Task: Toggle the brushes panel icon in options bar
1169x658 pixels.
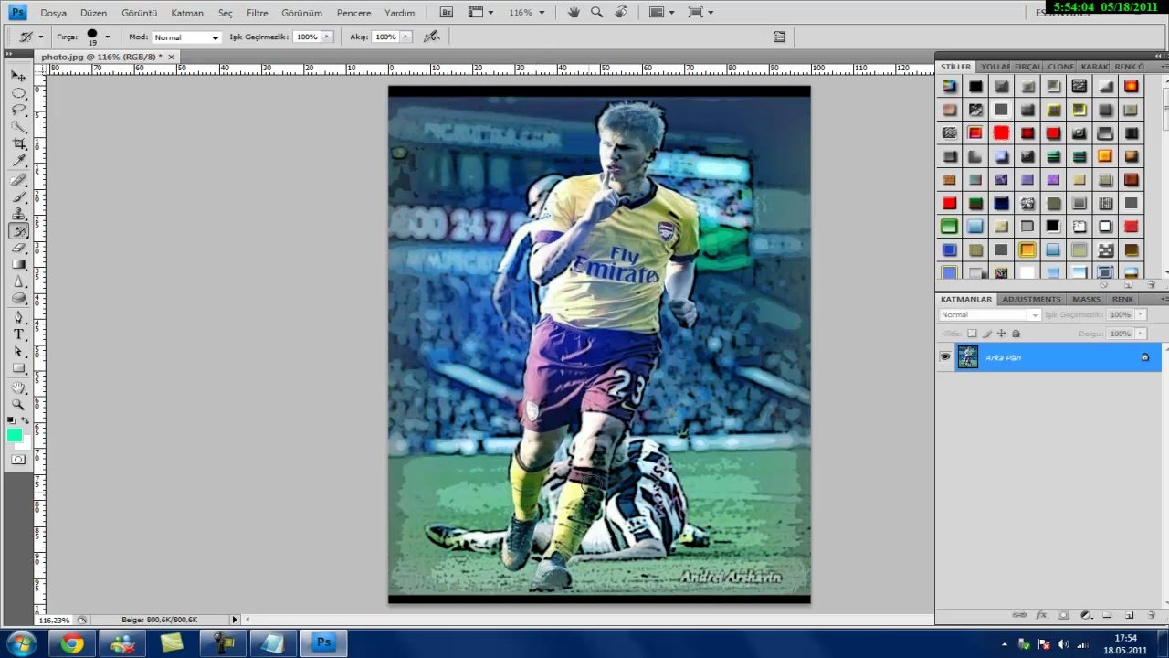Action: [779, 37]
